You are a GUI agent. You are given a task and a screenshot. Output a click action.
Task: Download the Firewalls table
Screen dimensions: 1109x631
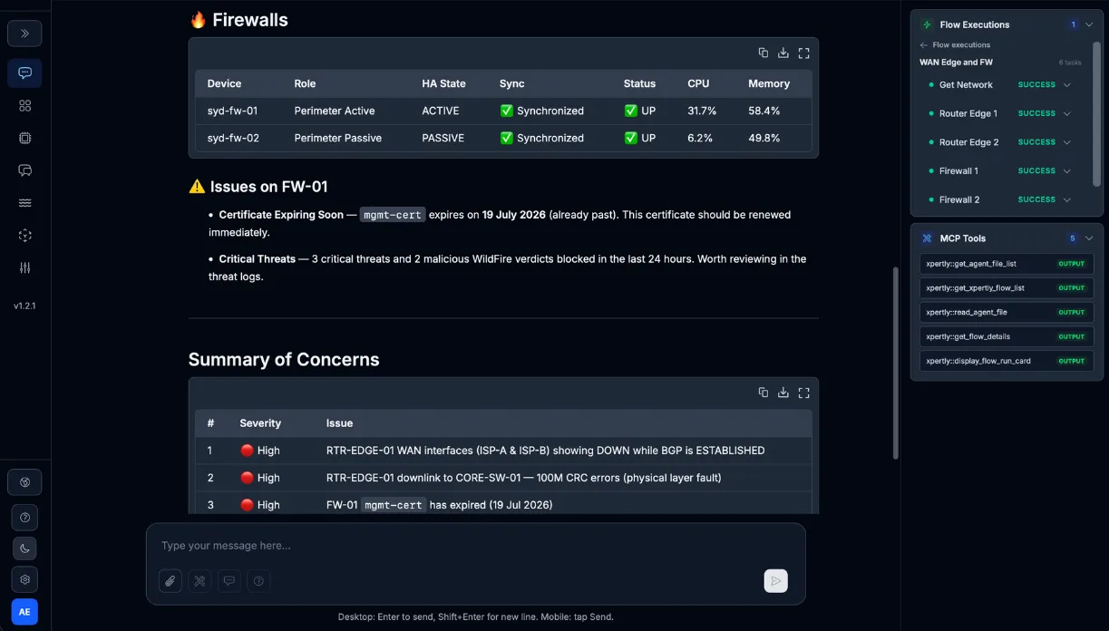coord(783,53)
